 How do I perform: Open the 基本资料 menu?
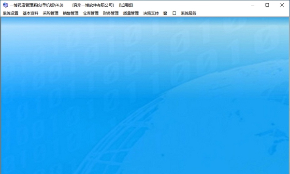coord(30,13)
